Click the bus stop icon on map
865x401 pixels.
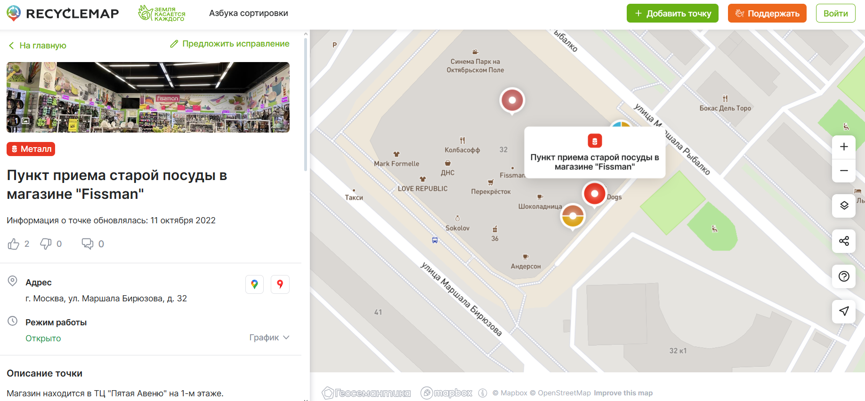click(x=435, y=240)
